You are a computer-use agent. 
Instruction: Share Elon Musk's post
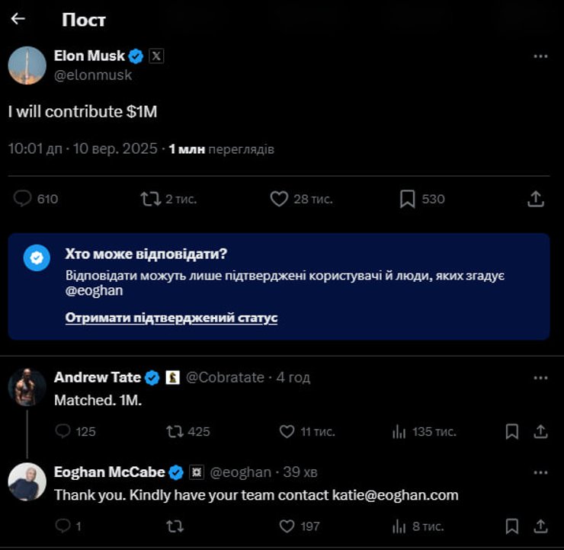pyautogui.click(x=536, y=199)
